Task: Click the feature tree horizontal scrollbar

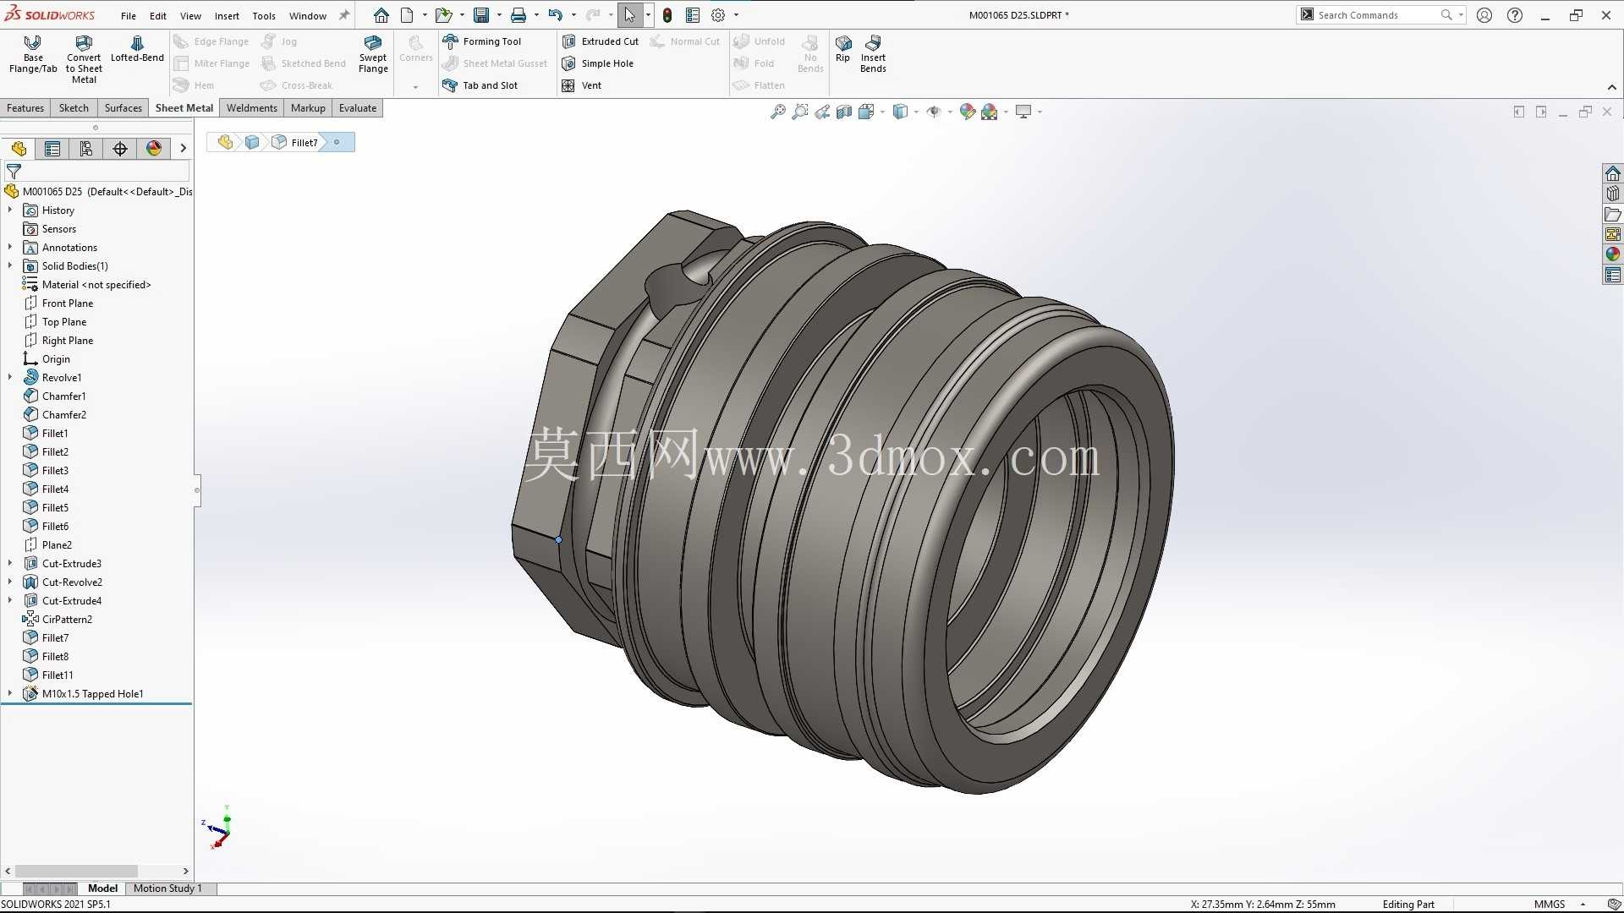Action: click(77, 871)
